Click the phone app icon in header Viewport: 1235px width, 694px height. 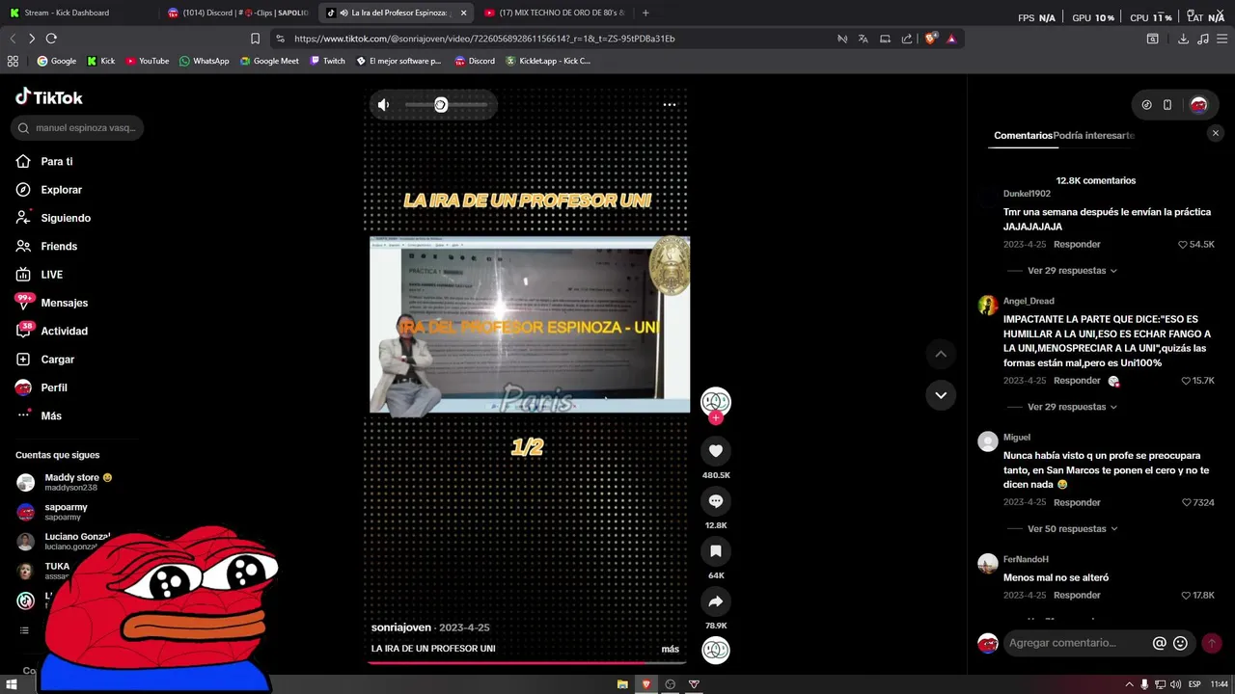1167,105
